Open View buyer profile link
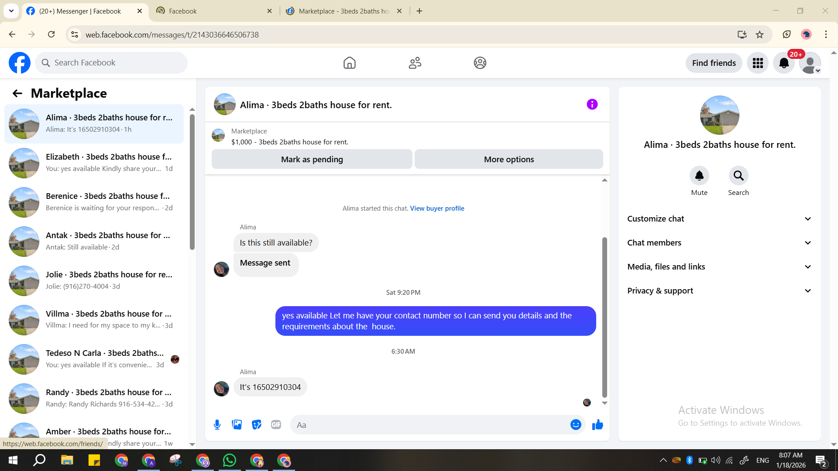The image size is (838, 471). coord(437,208)
